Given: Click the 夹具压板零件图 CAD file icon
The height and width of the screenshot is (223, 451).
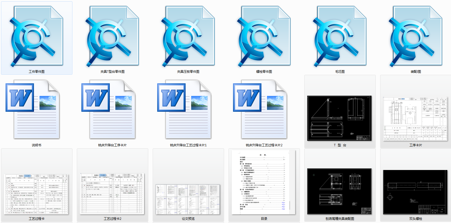Looking at the screenshot, I should click(x=188, y=36).
